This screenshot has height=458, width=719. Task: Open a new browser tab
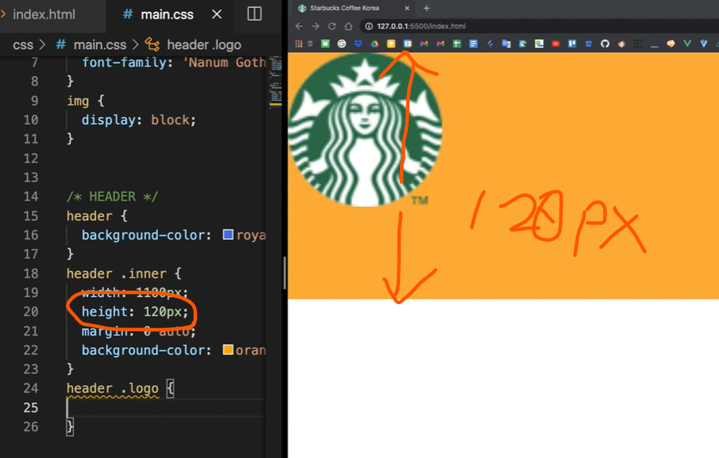(x=426, y=9)
